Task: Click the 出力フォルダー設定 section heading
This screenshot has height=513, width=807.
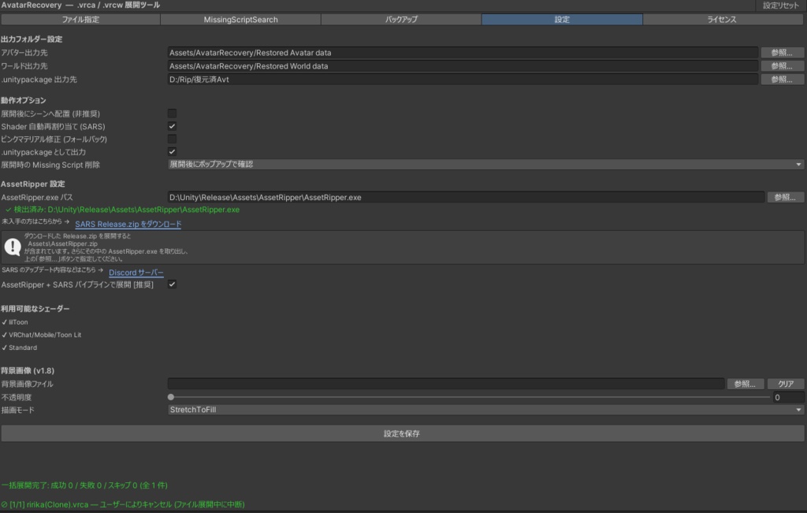Action: [32, 39]
